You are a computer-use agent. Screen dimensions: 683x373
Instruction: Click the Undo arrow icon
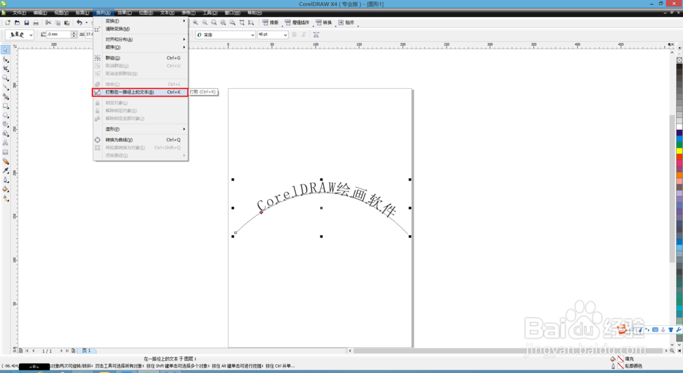tap(79, 23)
